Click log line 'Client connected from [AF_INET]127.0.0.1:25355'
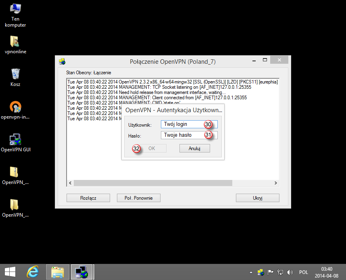Image resolution: width=346 pixels, height=280 pixels. [200, 98]
